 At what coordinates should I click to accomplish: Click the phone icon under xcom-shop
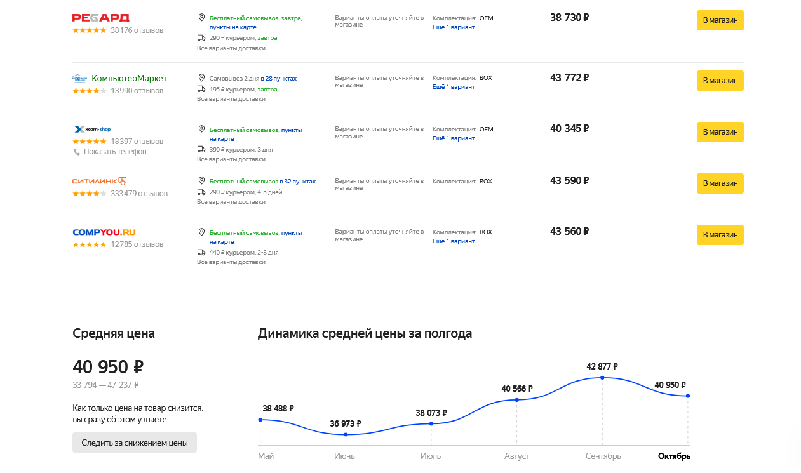click(77, 152)
